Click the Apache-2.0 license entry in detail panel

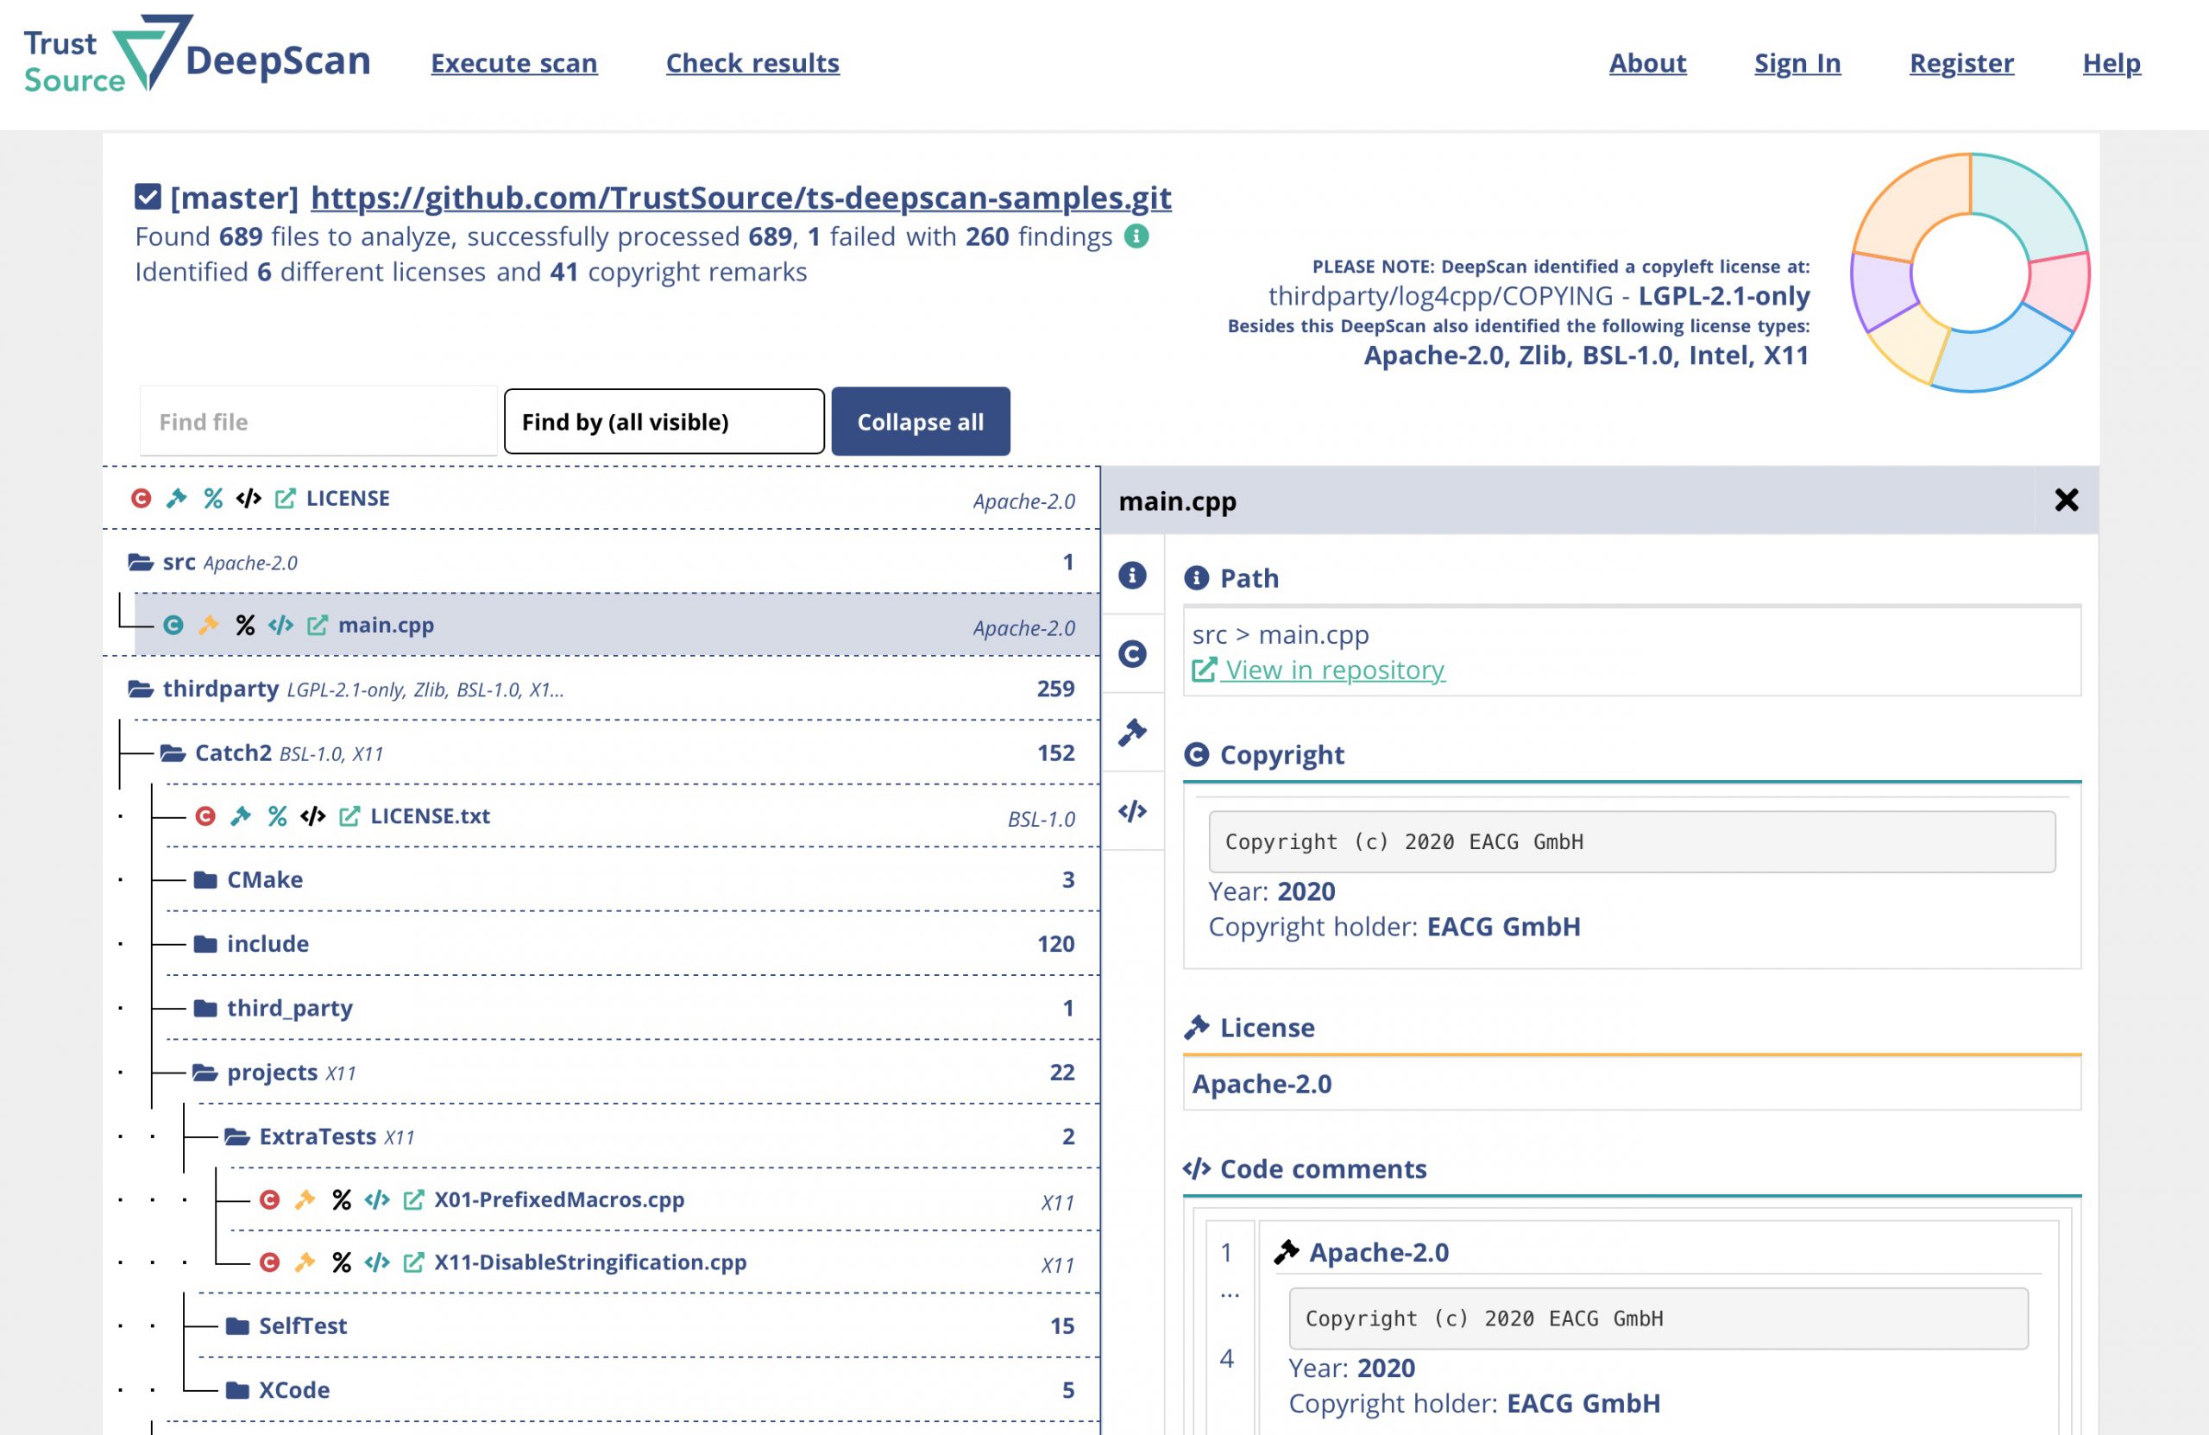(x=1631, y=1084)
